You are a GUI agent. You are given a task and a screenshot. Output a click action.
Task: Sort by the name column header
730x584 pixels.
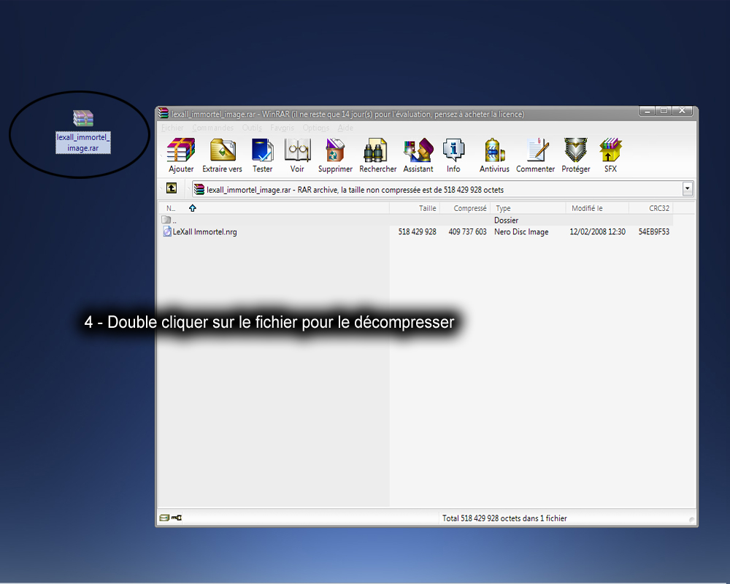(274, 208)
